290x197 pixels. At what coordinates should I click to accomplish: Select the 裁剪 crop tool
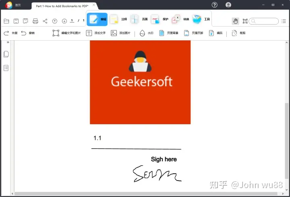coord(238,33)
